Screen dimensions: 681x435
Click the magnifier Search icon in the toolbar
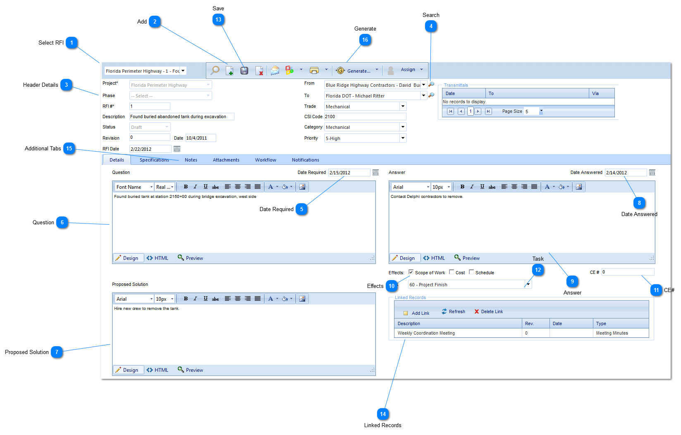(x=215, y=70)
